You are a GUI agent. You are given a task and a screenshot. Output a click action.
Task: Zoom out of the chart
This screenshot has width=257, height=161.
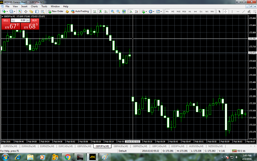point(118,12)
